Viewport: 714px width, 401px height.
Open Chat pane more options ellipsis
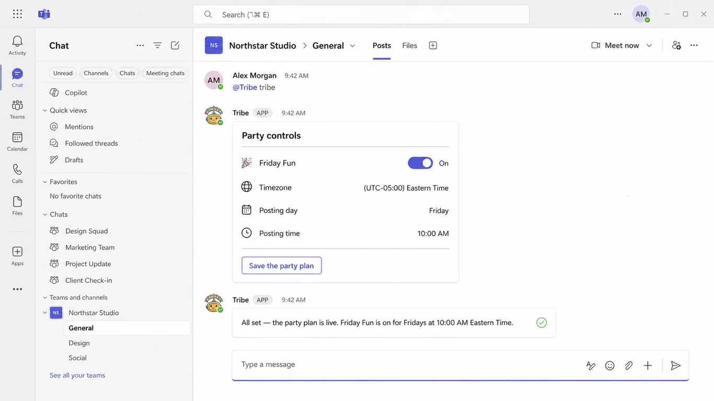[x=140, y=45]
